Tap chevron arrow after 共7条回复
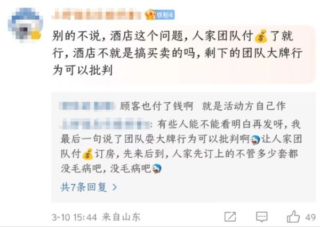The width and height of the screenshot is (320, 227). point(115,187)
